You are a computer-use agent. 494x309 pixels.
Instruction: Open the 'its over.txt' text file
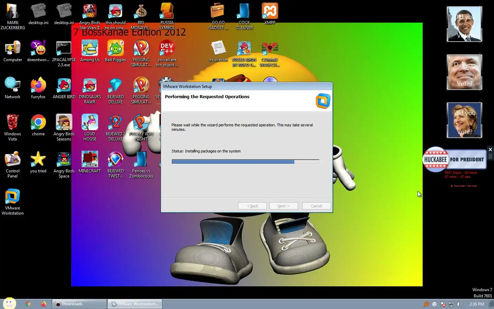click(x=218, y=51)
